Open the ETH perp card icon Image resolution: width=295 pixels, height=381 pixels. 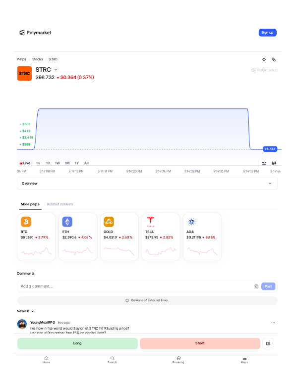[67, 222]
